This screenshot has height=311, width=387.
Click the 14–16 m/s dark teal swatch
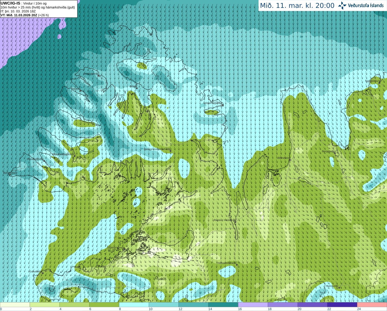coord(223,305)
